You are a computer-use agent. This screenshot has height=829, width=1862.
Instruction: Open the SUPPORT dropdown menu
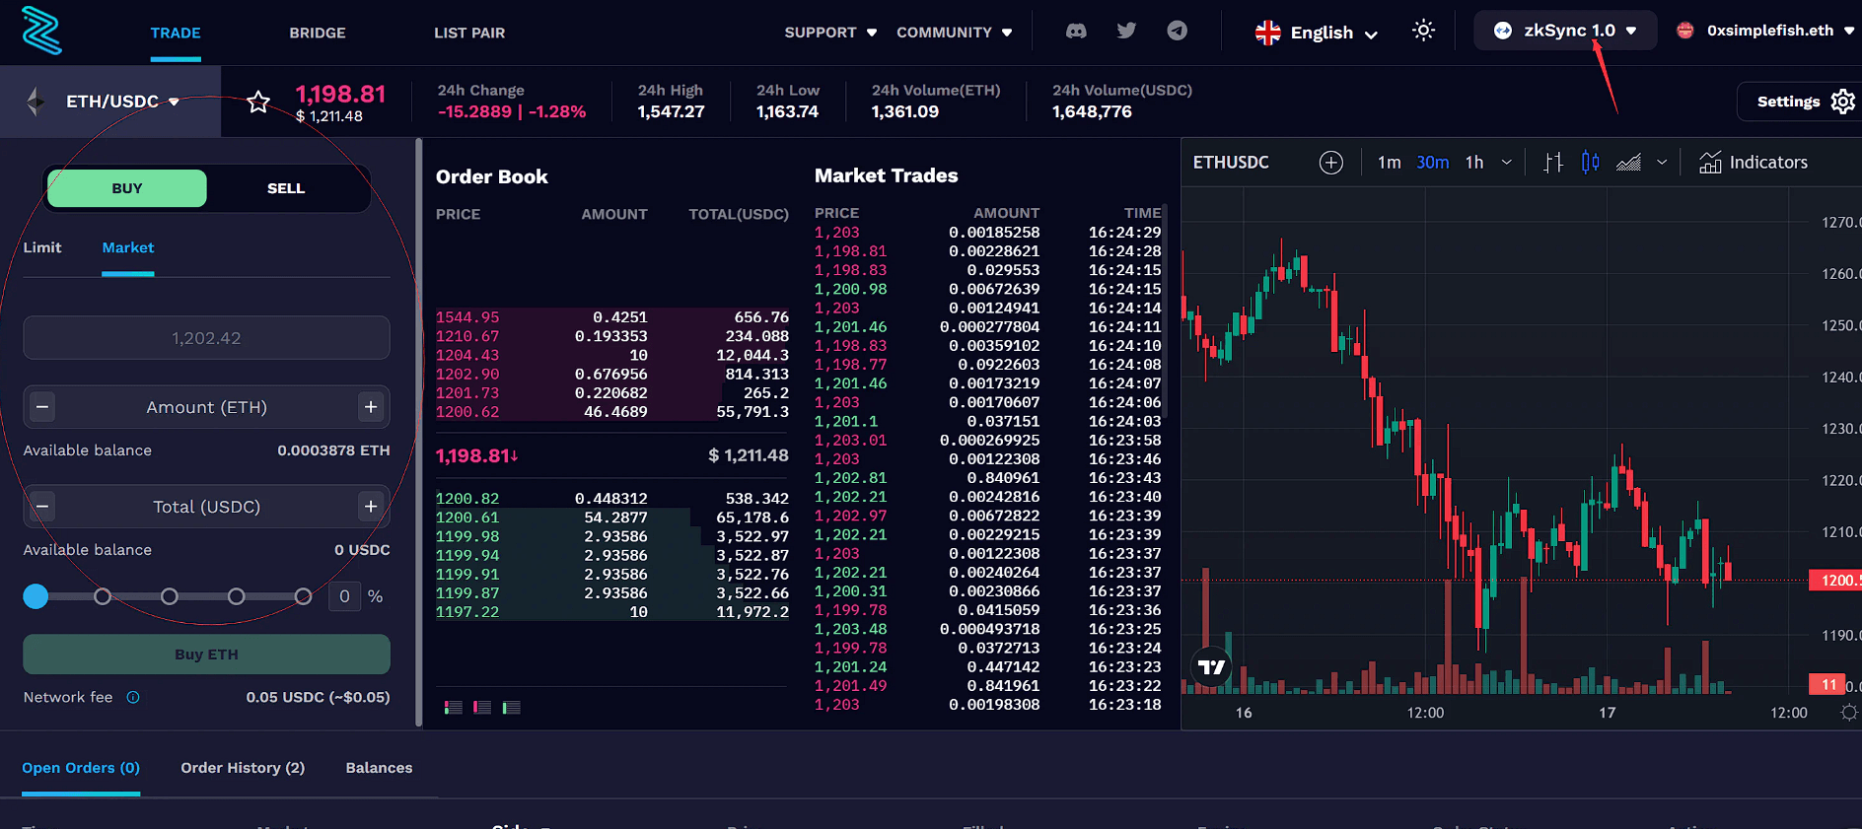[x=830, y=33]
